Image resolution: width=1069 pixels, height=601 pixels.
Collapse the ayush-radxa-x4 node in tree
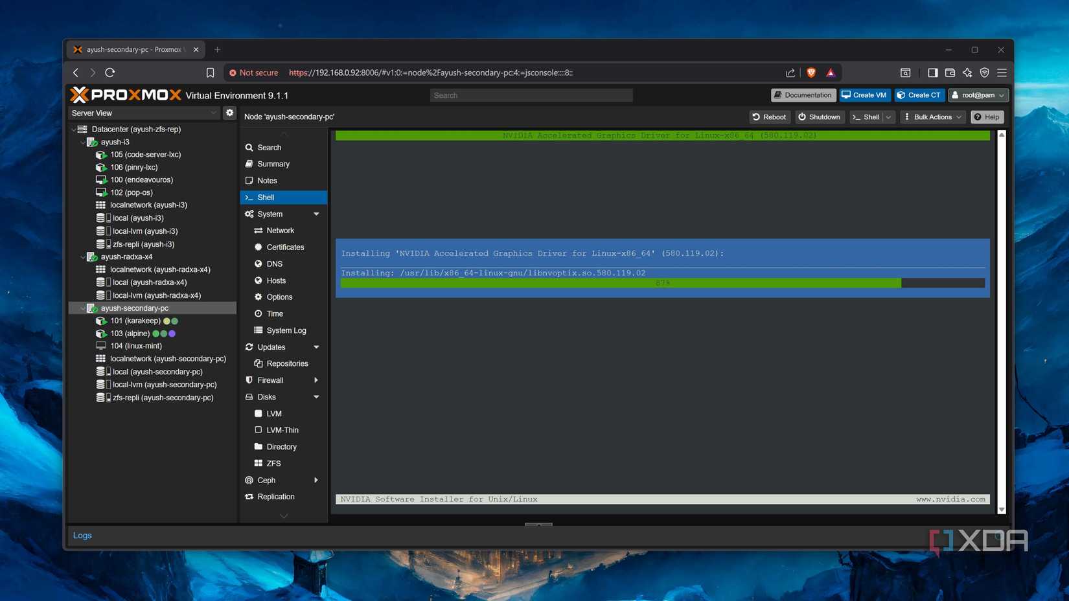(x=82, y=257)
